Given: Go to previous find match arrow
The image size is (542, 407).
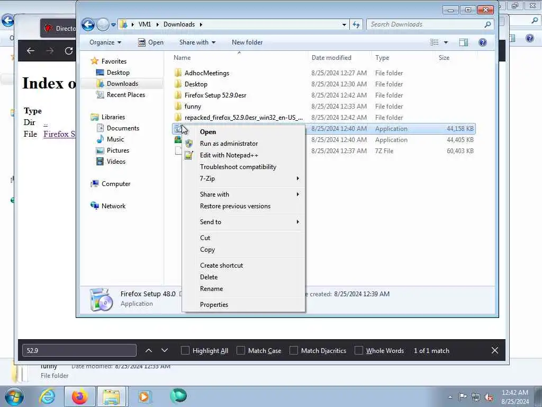Looking at the screenshot, I should tap(149, 350).
